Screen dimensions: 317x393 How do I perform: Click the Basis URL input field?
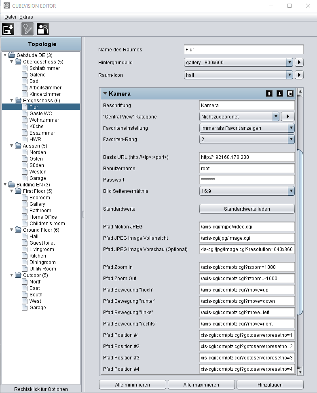(247, 157)
